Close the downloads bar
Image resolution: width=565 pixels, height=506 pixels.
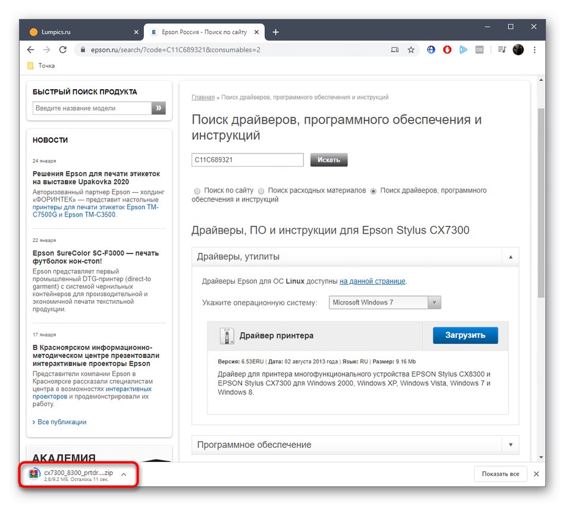pyautogui.click(x=536, y=474)
